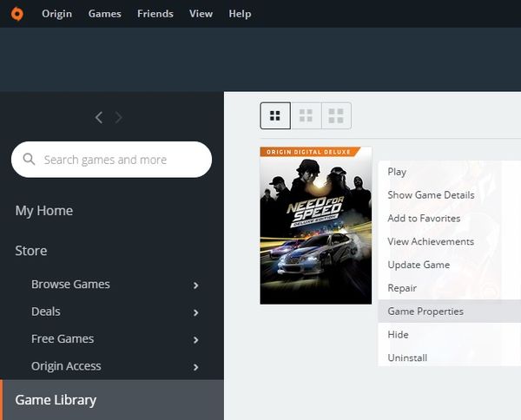
Task: Select Uninstall from the context menu
Action: click(x=407, y=358)
